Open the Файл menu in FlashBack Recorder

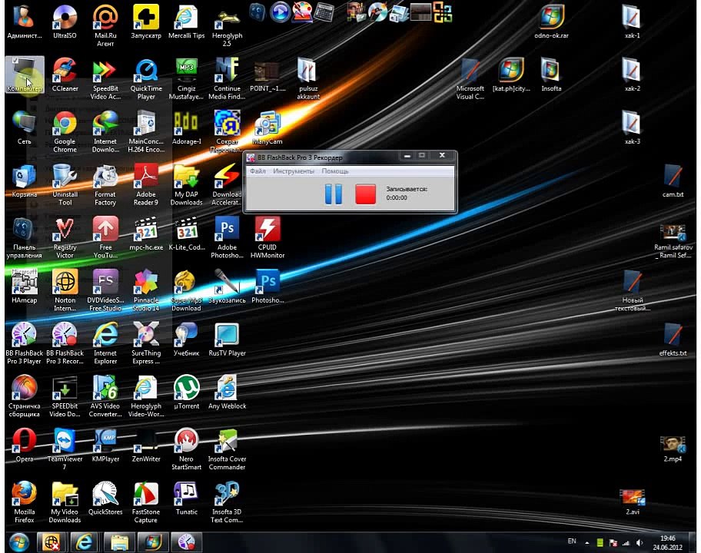click(x=257, y=171)
